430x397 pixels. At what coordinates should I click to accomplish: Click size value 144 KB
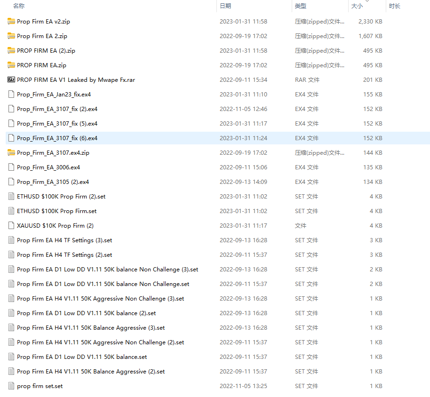tap(373, 152)
